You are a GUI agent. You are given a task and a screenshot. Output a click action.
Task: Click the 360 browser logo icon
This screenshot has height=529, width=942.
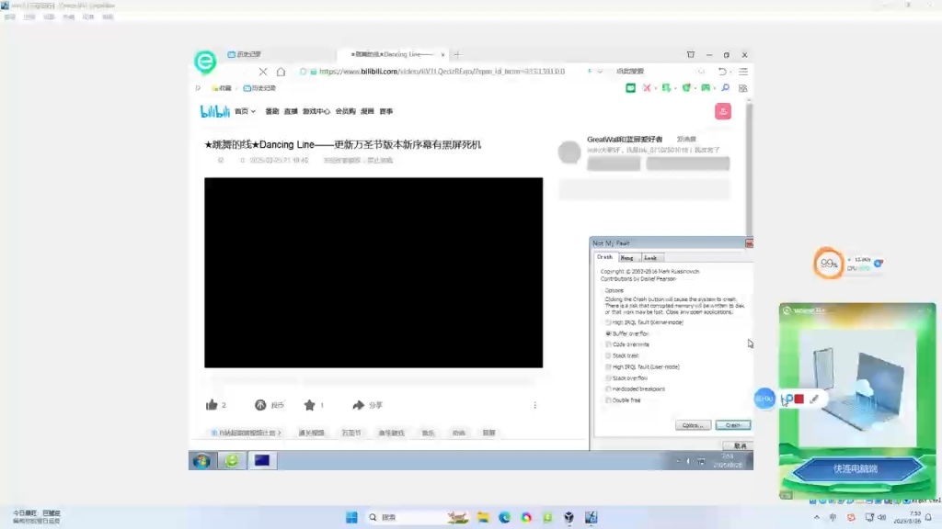pos(205,62)
